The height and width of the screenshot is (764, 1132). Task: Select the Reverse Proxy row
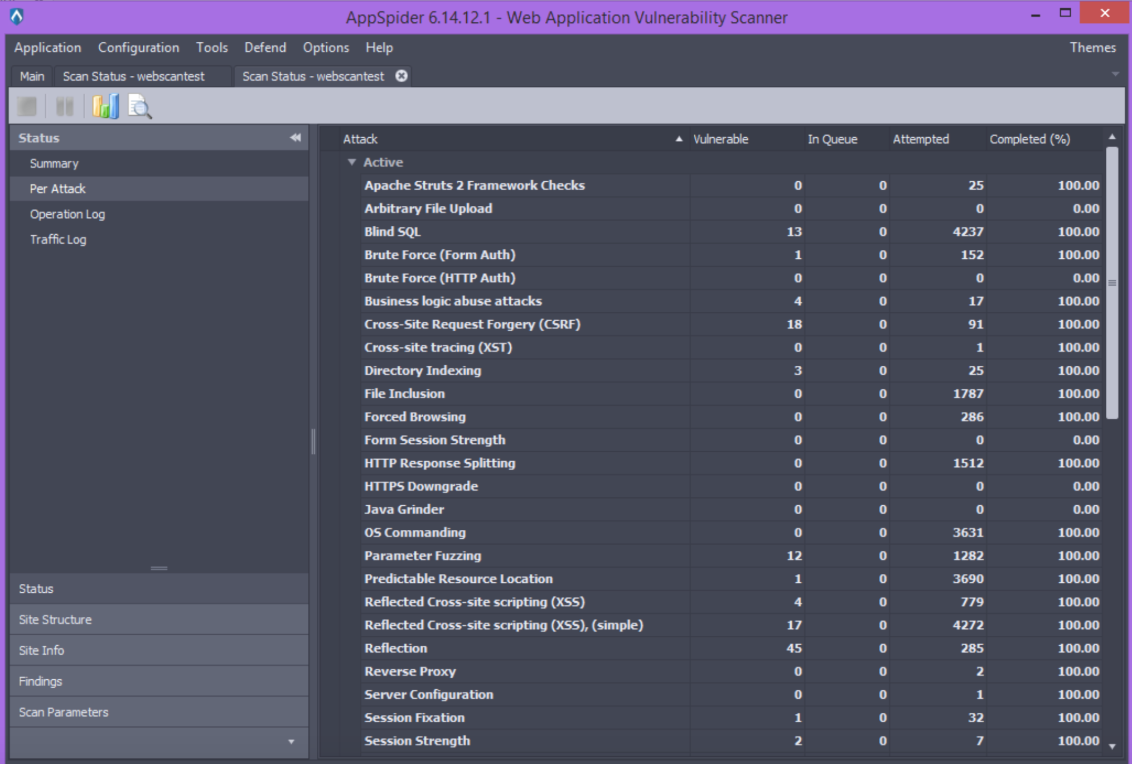click(x=732, y=671)
